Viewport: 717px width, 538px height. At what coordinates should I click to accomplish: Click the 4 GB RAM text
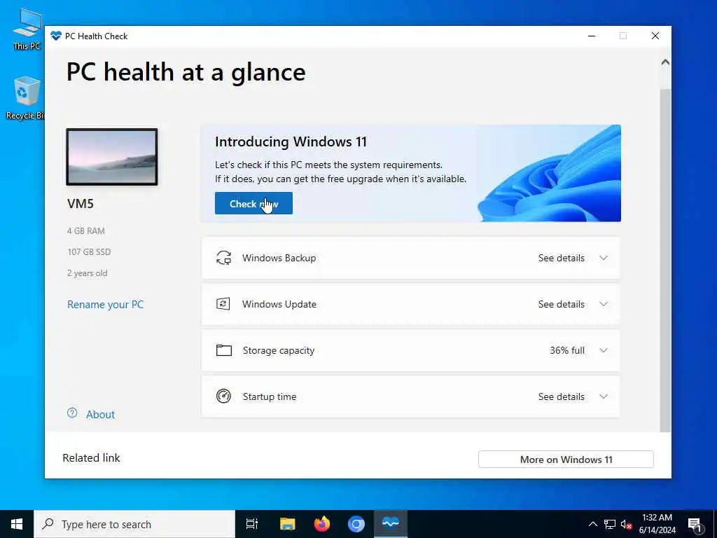86,231
